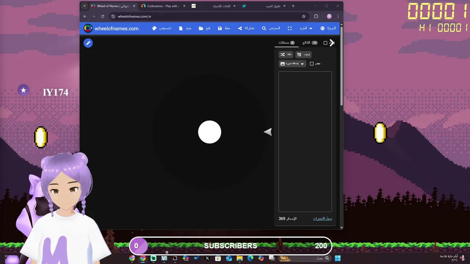This screenshot has width=470, height=264.
Task: Open a new browser tab
Action: click(293, 6)
